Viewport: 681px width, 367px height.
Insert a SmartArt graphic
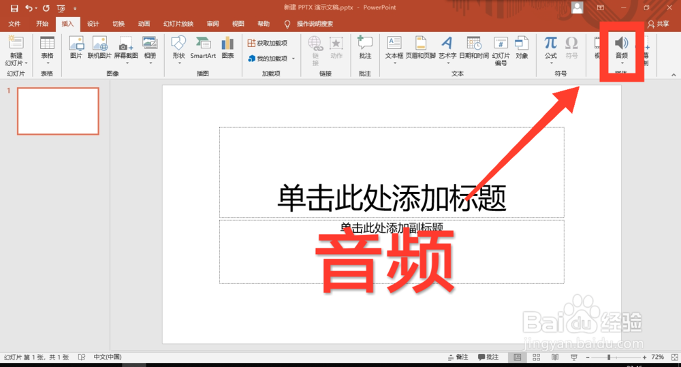click(203, 48)
